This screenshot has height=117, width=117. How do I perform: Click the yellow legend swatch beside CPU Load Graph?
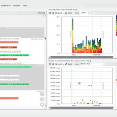pos(116,27)
